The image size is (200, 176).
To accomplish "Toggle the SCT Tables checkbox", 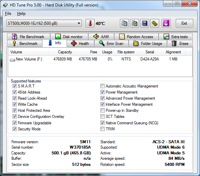I will click(x=102, y=117).
